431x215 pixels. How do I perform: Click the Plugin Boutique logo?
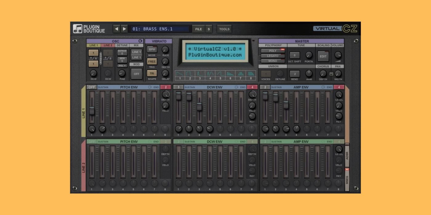pos(89,29)
